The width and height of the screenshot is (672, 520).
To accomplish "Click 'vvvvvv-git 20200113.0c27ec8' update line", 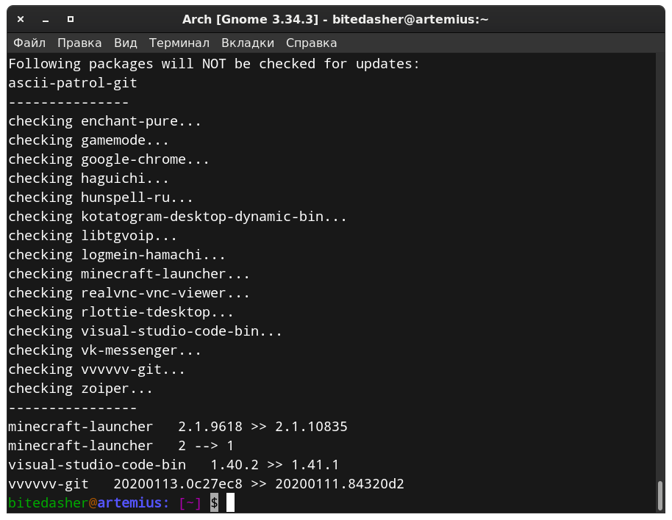I will [206, 484].
